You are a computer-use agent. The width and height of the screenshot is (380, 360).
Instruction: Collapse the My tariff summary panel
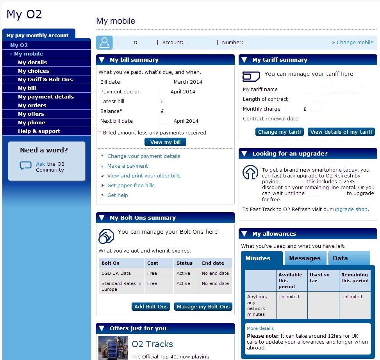(244, 60)
